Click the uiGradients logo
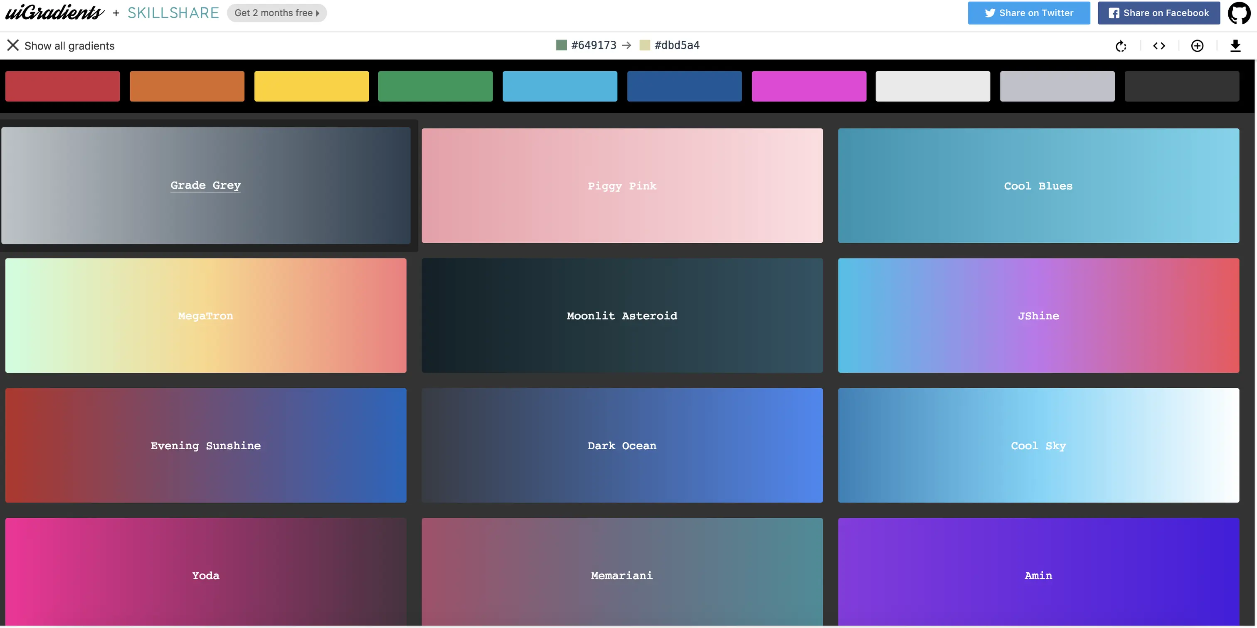This screenshot has height=628, width=1257. pos(54,13)
